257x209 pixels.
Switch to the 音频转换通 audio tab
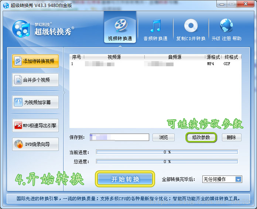[155, 30]
